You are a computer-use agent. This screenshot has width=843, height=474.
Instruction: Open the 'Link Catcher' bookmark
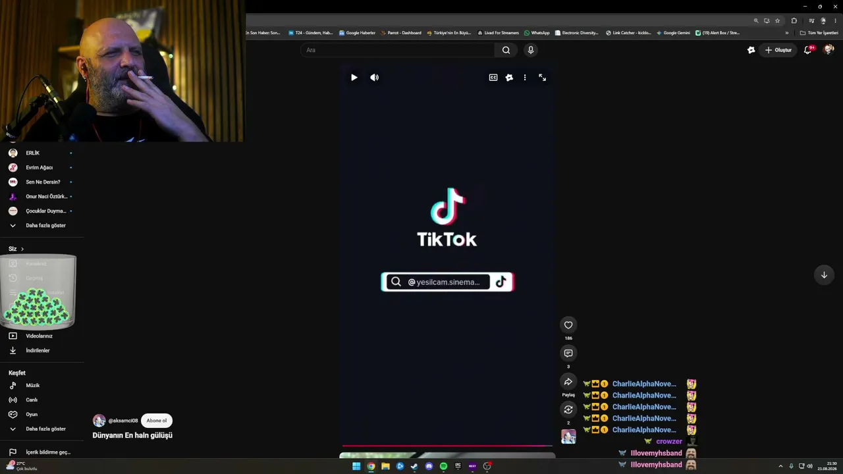point(629,33)
